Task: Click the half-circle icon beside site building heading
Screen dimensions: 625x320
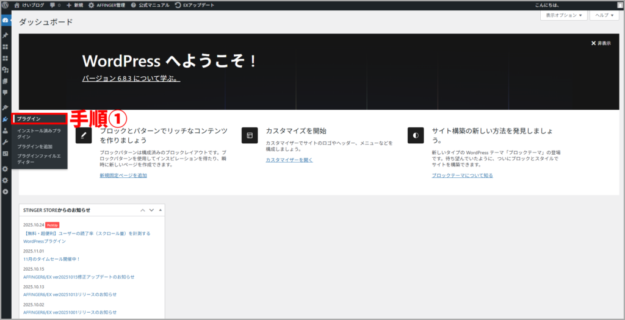Action: tap(416, 135)
